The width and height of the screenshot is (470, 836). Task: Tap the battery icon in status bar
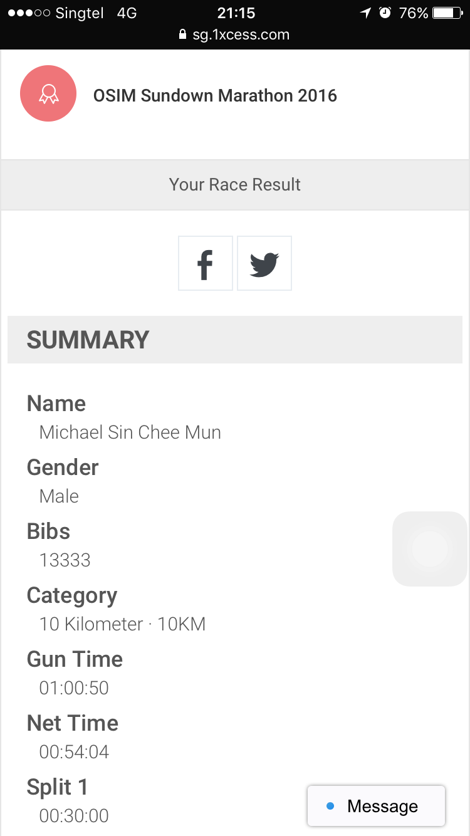coord(447,13)
